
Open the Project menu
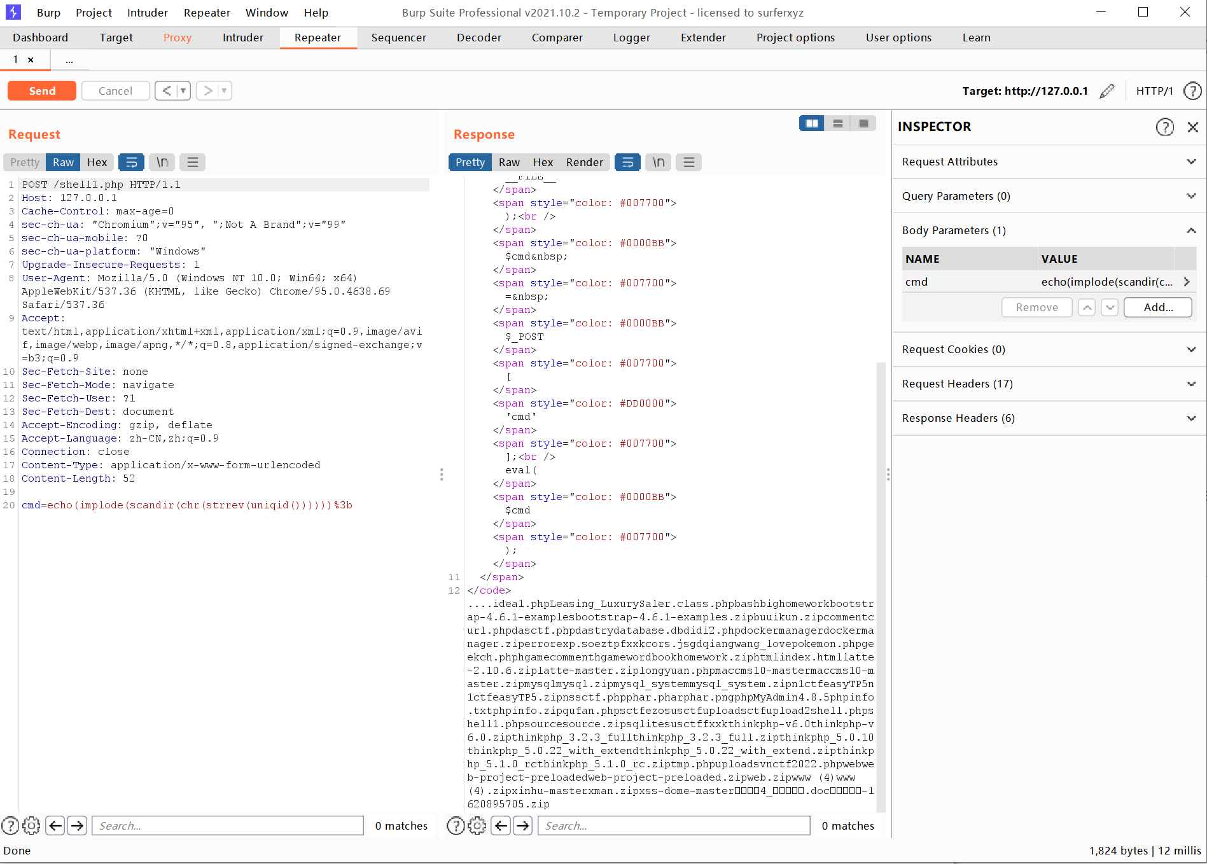click(94, 13)
